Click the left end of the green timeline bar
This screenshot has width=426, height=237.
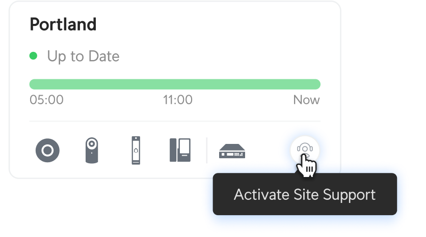[34, 84]
